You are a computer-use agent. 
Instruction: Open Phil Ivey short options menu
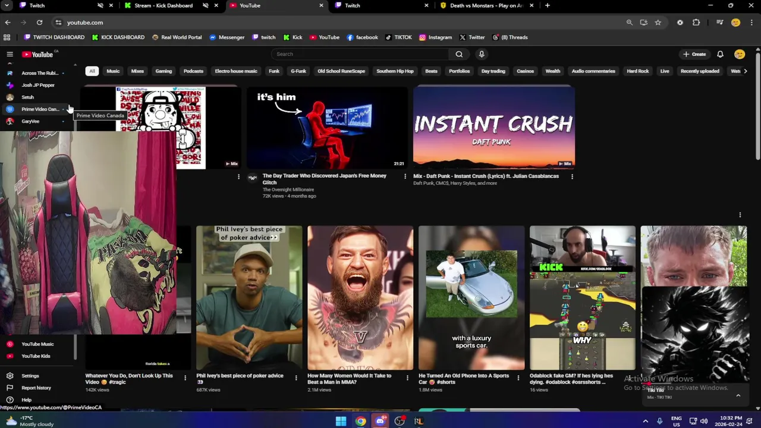296,377
